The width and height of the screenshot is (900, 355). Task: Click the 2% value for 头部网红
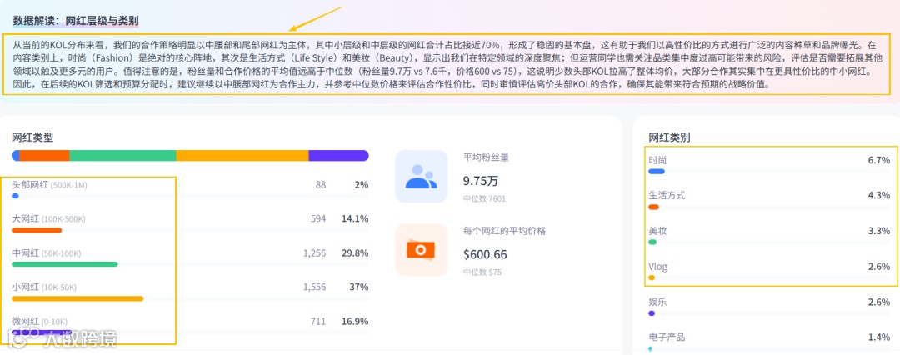coord(362,185)
